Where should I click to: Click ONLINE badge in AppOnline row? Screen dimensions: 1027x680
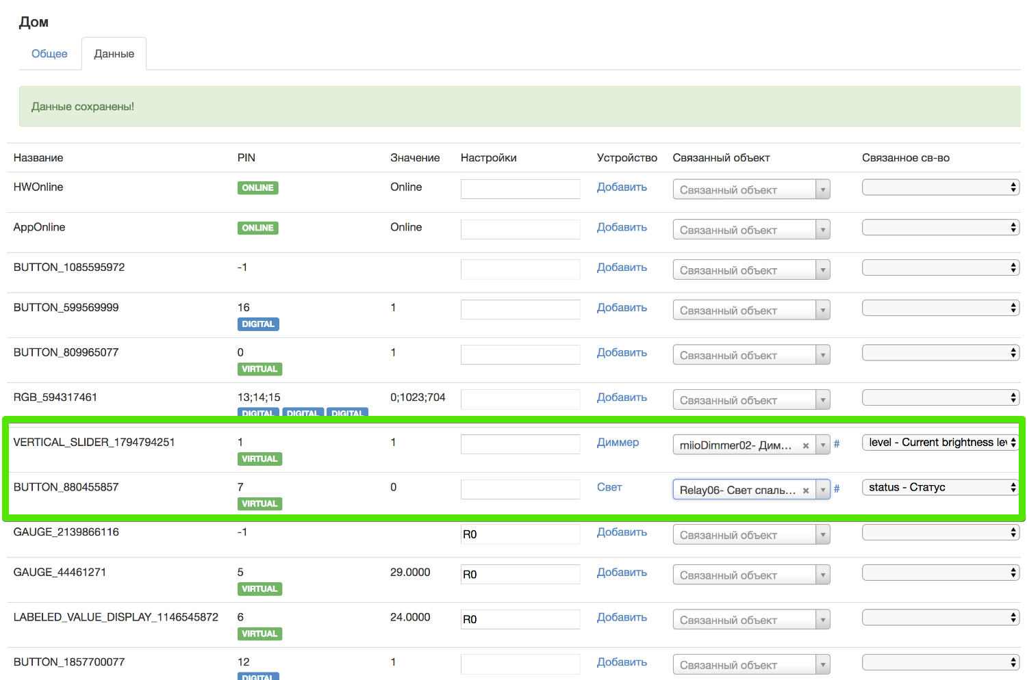point(257,228)
